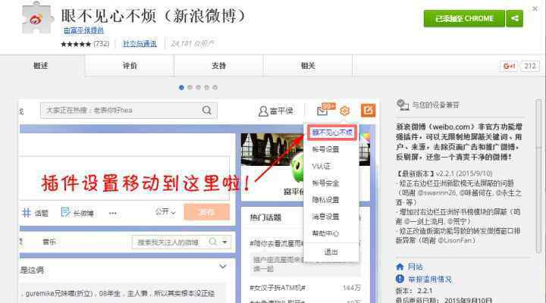Image resolution: width=546 pixels, height=303 pixels.
Task: Select the second carousel dot
Action: click(x=190, y=87)
